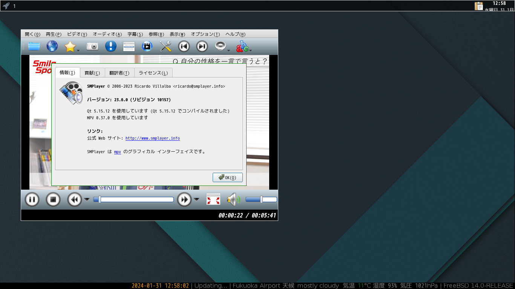Open the http://www.smplayer.info link
The width and height of the screenshot is (515, 289).
153,138
